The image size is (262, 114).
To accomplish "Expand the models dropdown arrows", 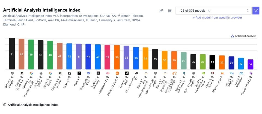I will click(x=248, y=11).
